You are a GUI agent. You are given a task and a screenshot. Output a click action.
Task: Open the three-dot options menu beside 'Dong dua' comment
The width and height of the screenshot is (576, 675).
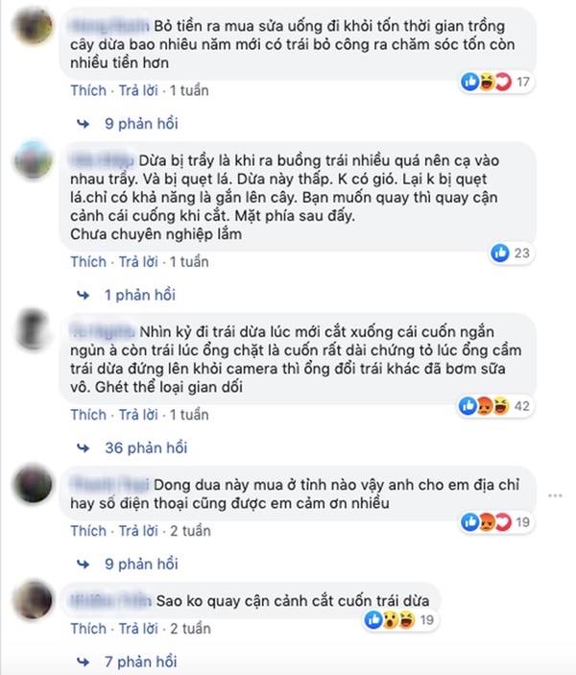pos(555,495)
